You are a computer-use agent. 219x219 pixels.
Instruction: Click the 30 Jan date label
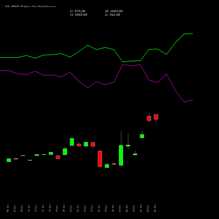pos(113,208)
